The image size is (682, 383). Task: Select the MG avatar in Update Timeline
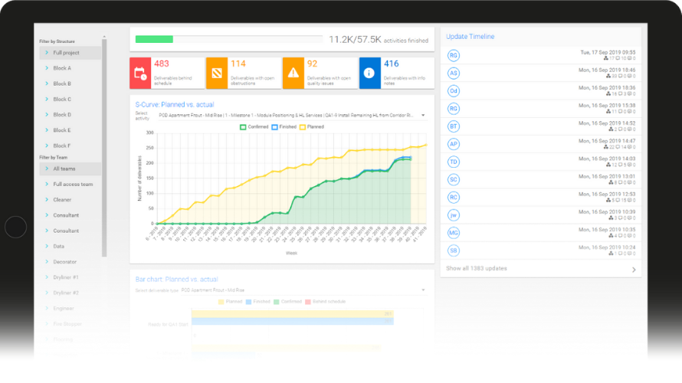click(x=454, y=233)
